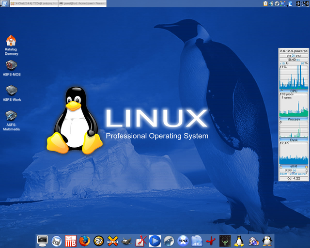This screenshot has height=248, width=310.
Task: Switch to the pawel@tcd terminal taskbar window
Action: [82, 3]
